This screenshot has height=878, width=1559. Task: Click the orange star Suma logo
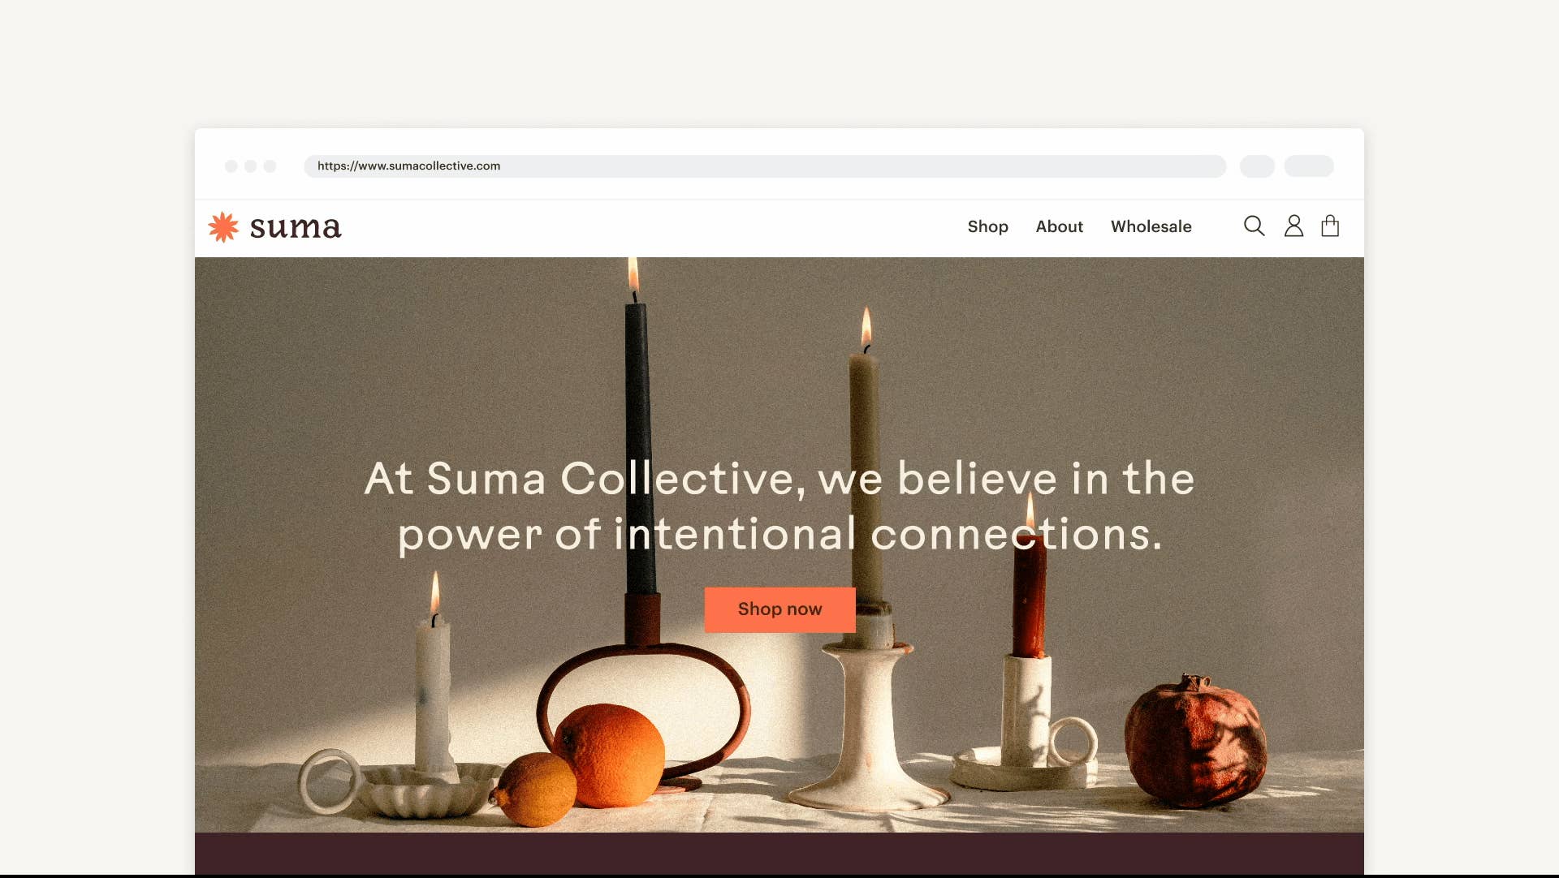tap(223, 227)
